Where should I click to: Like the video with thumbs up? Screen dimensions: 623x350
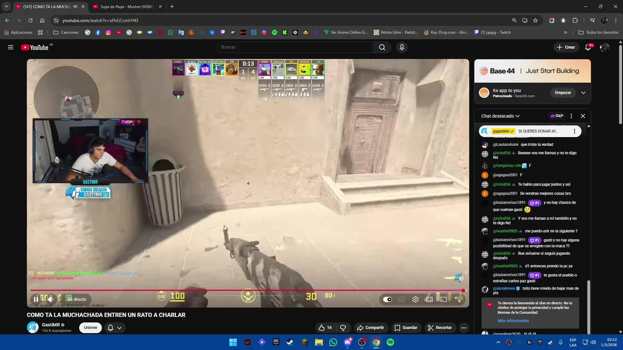(325, 328)
